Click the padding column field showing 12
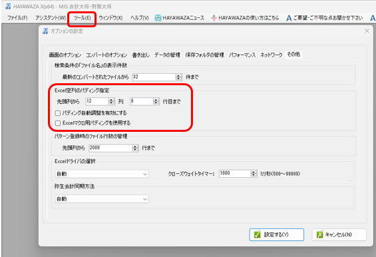Image resolution: width=376 pixels, height=257 pixels. [x=97, y=101]
